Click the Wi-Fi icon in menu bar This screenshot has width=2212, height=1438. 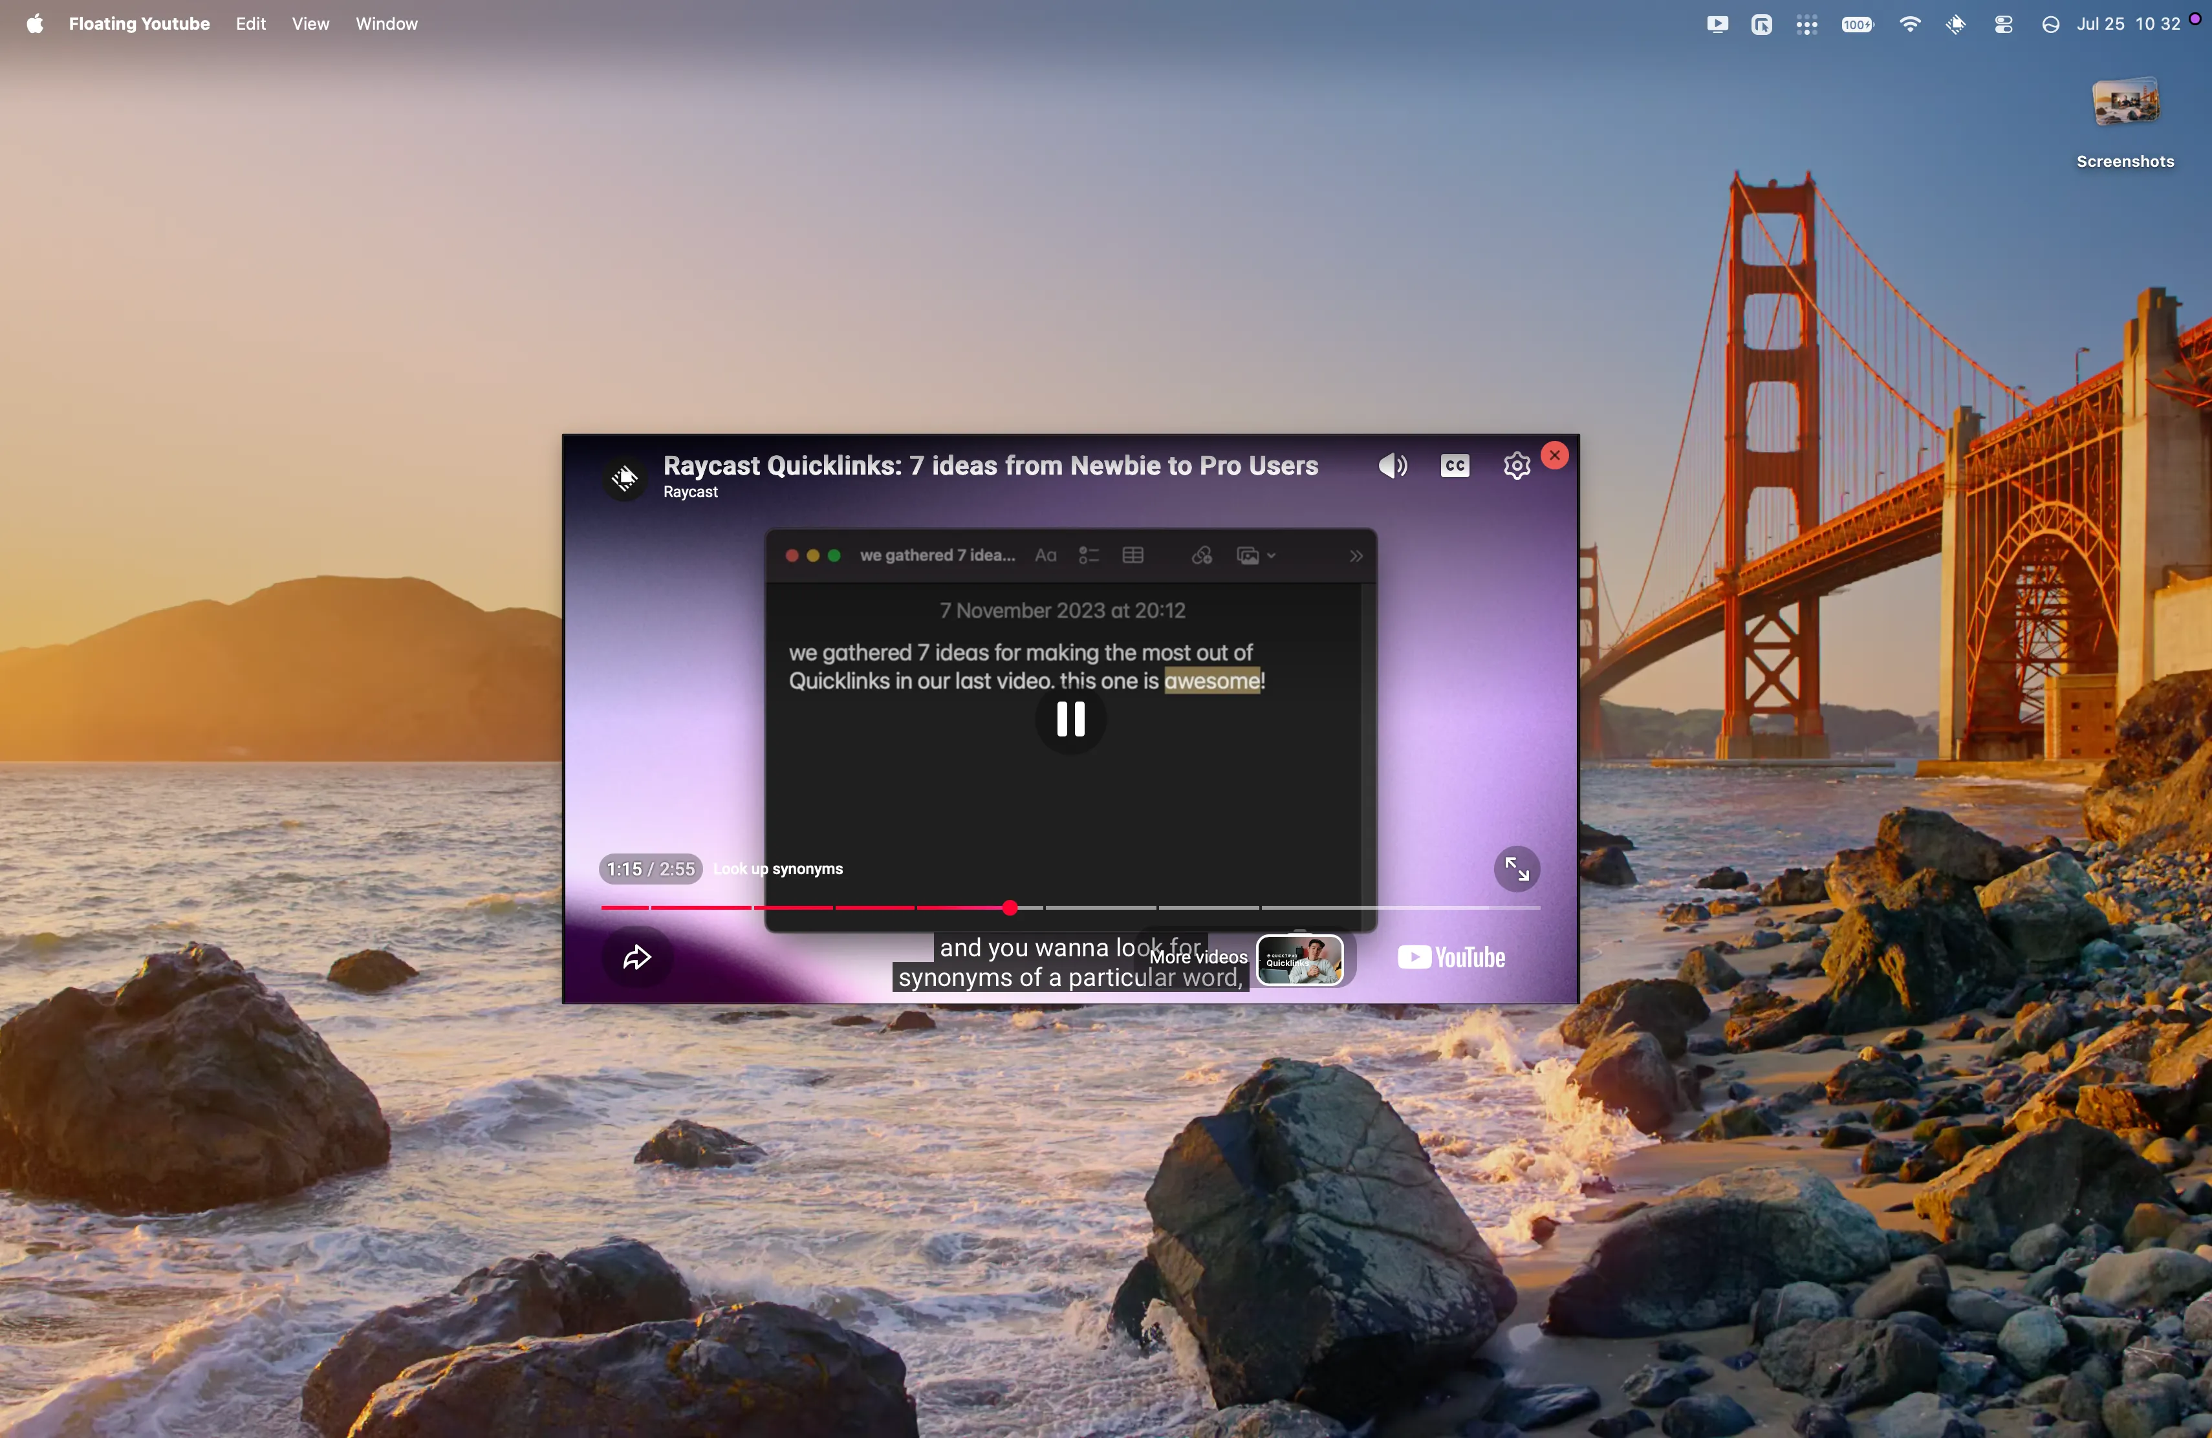click(x=1910, y=24)
